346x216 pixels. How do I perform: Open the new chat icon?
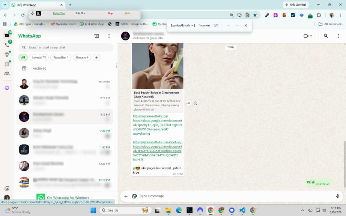point(97,36)
